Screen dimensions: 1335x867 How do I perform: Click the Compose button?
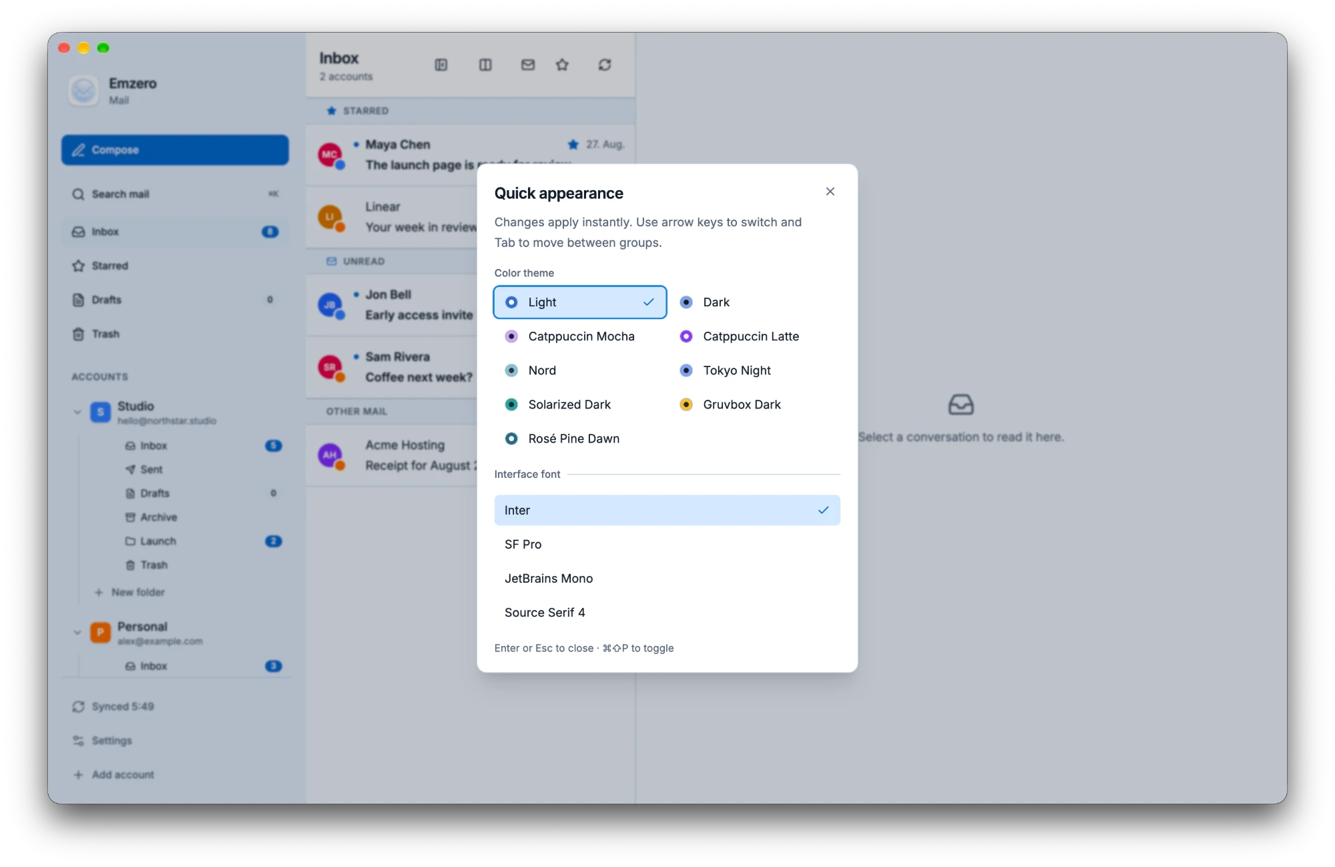coord(175,150)
